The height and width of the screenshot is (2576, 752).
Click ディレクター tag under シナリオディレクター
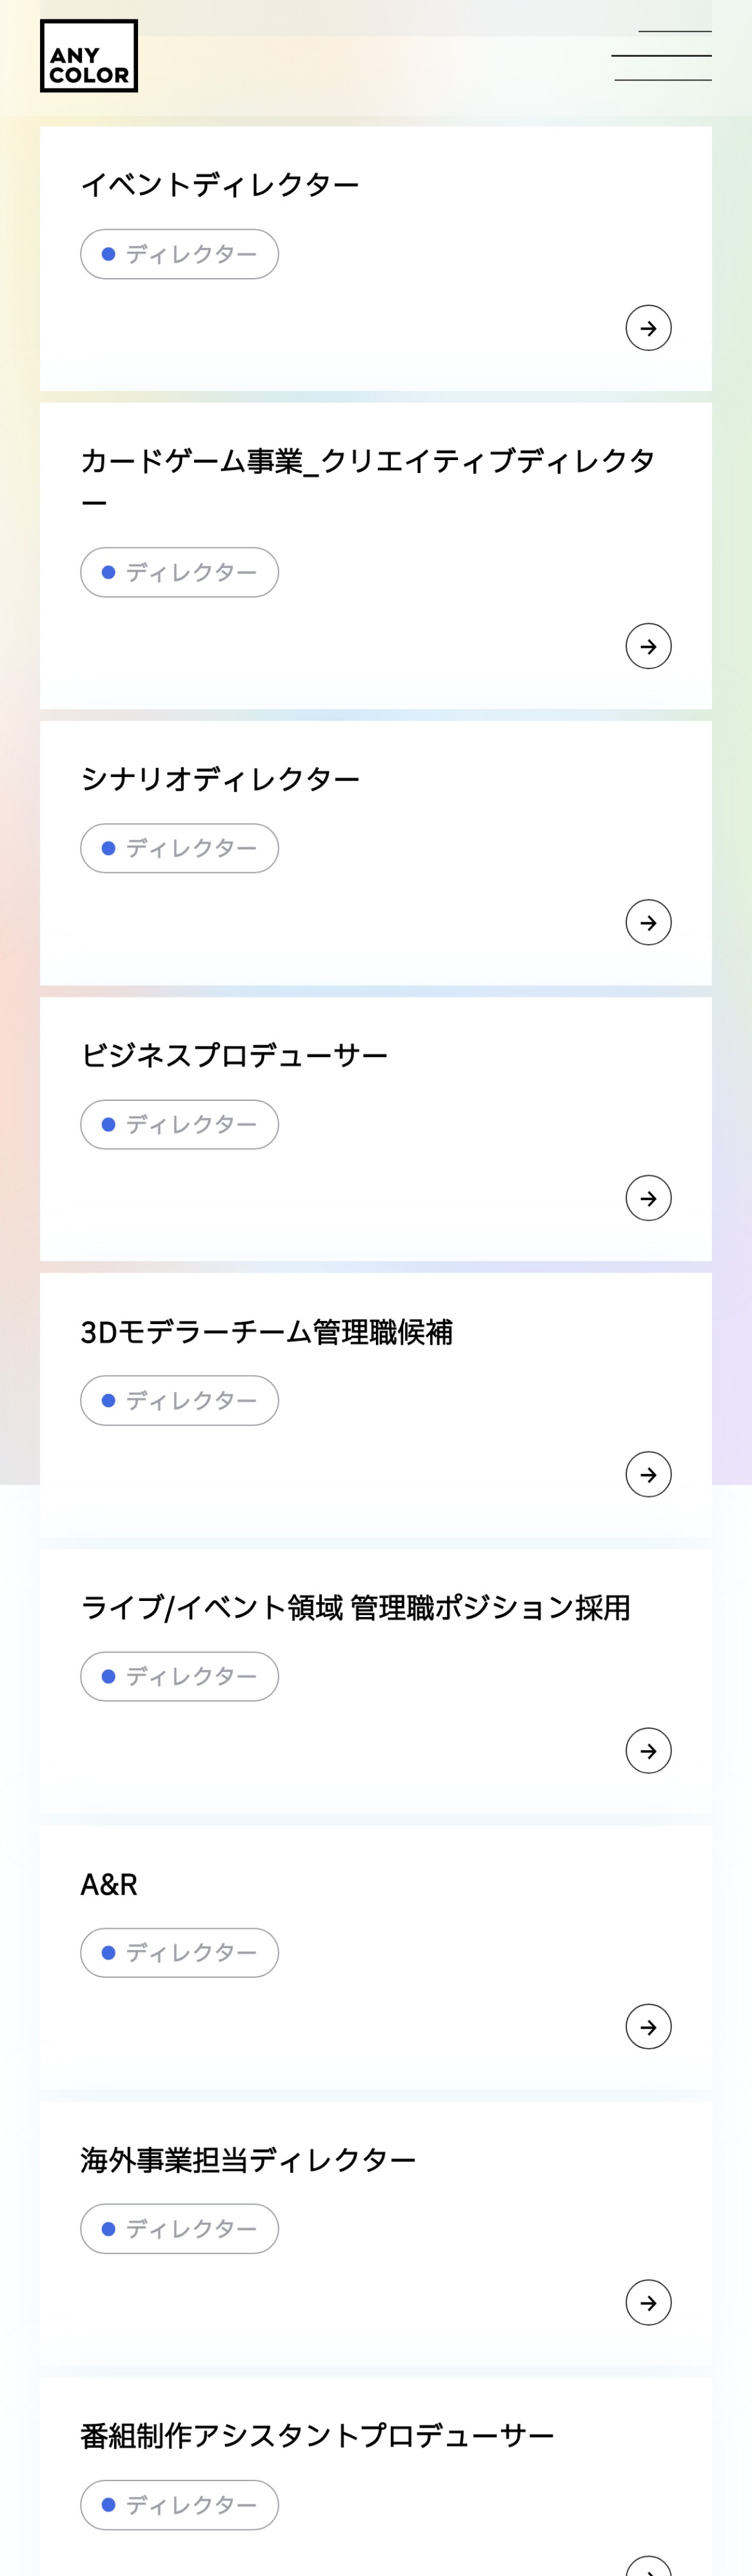tap(179, 848)
